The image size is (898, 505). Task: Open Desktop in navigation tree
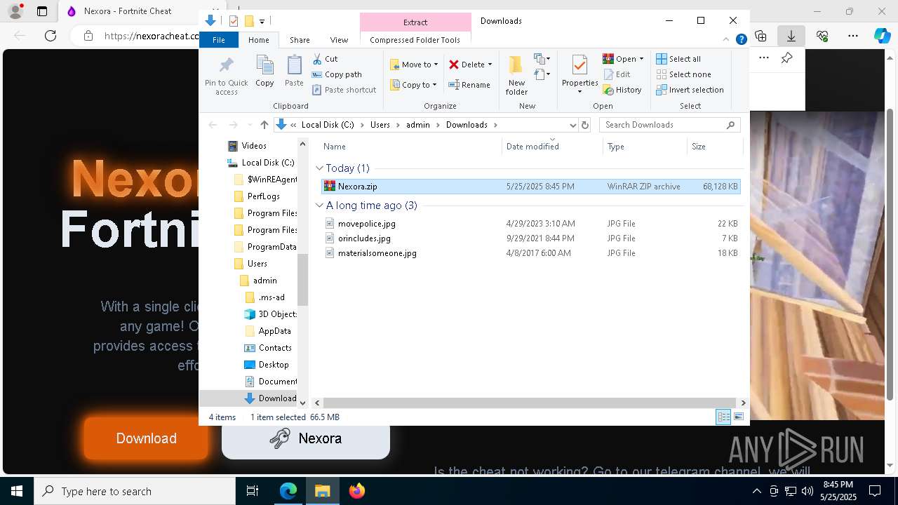(267, 365)
